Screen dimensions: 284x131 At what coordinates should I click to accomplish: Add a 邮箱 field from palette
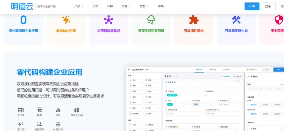pos(151,86)
